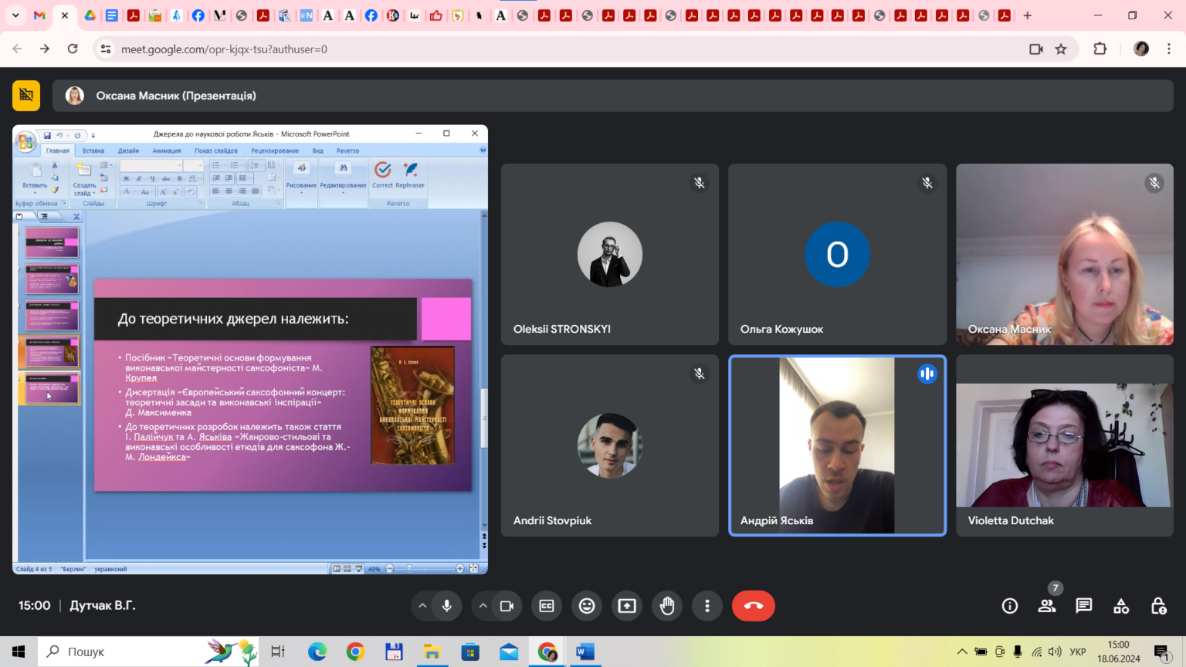
Task: Expand audio settings arrow beside microphone
Action: pos(422,606)
